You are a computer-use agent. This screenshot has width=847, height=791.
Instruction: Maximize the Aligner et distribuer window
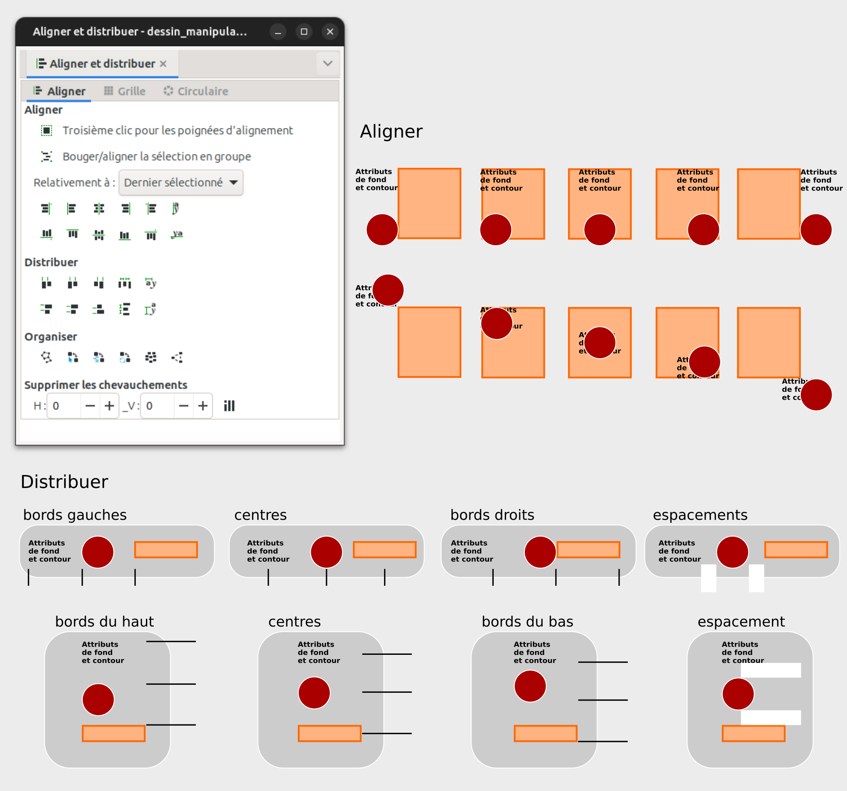click(304, 32)
